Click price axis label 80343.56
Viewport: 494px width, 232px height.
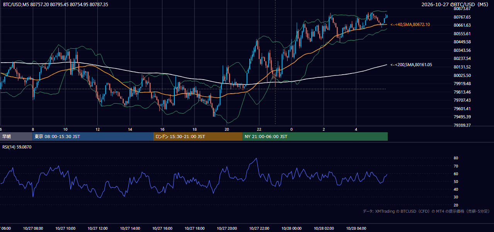[x=462, y=50]
